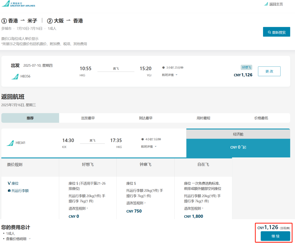Click 更改 to change the departure flight
Viewport: 295px width, 243px height.
tap(269, 71)
